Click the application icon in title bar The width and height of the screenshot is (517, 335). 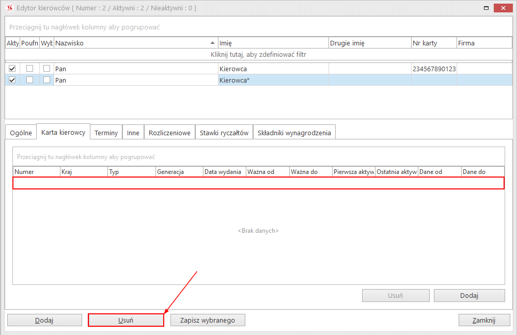9,8
